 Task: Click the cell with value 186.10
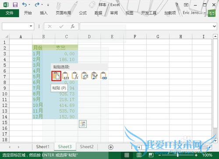tap(67, 59)
